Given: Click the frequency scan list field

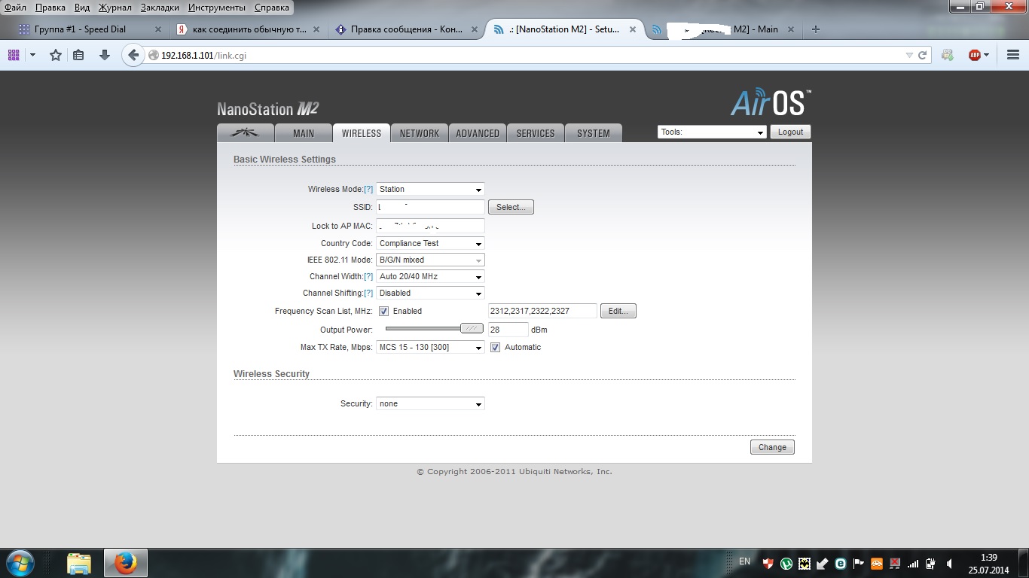Looking at the screenshot, I should pos(542,311).
